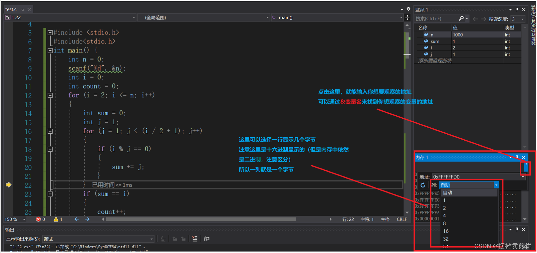The height and width of the screenshot is (253, 537).
Task: Collapse the if (sum == i) block
Action: [50, 194]
